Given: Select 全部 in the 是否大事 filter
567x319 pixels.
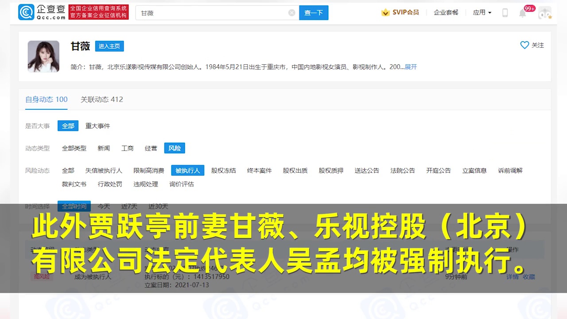Looking at the screenshot, I should click(x=68, y=126).
